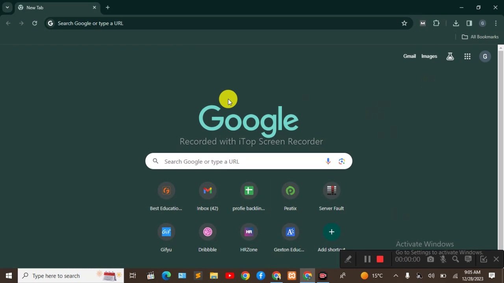
Task: Open the Best Education shortcut
Action: (166, 197)
